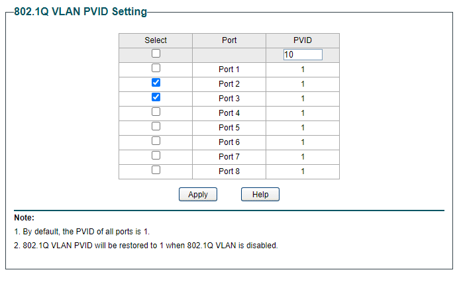Screen dimensions: 461x282
Task: Uncheck the Port 2 checkbox
Action: tap(156, 83)
